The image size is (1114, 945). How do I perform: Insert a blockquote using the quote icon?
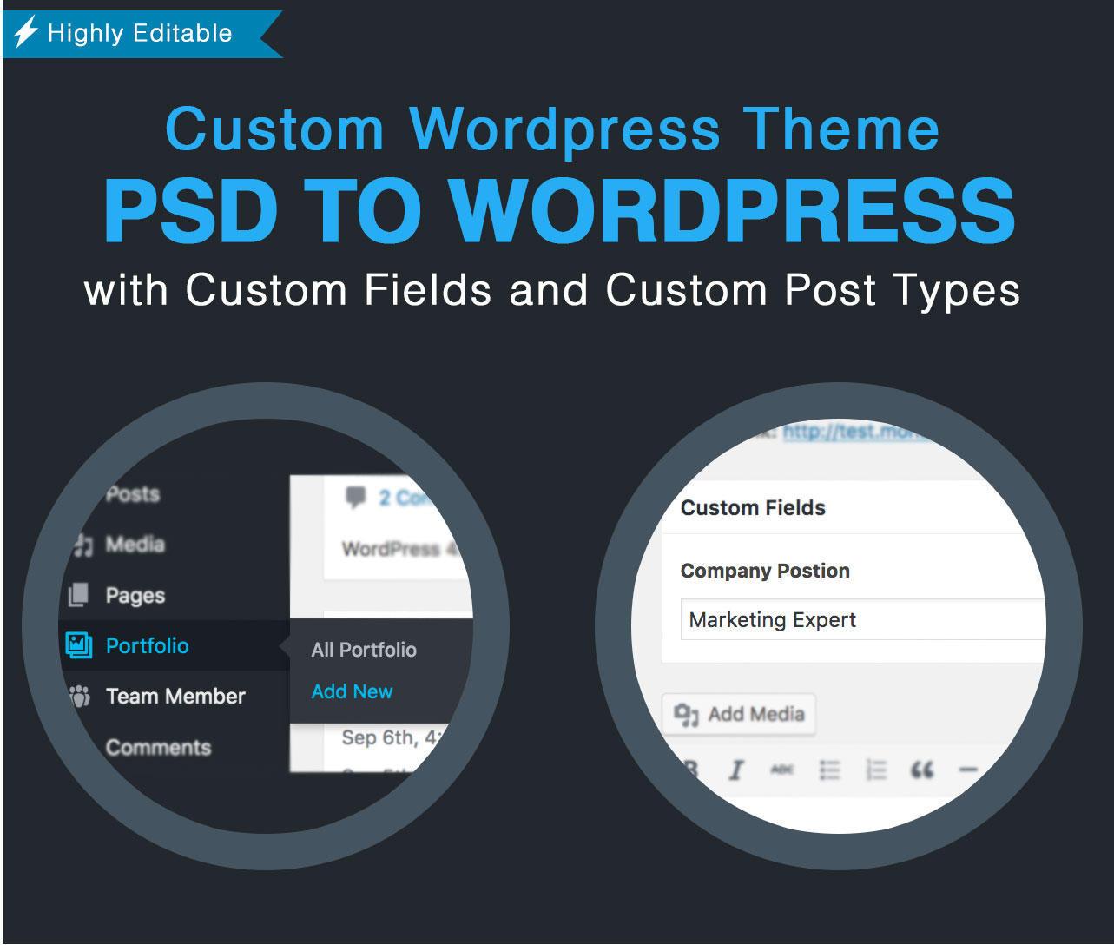924,768
